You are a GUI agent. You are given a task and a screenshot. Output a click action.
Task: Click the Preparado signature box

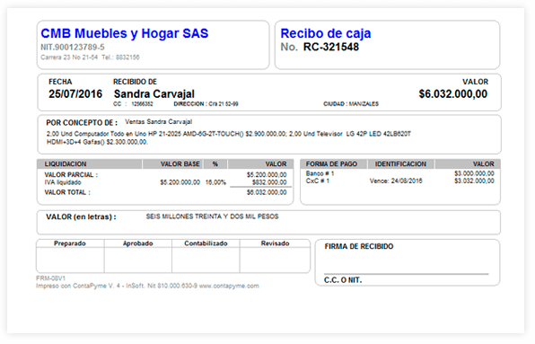click(x=70, y=260)
